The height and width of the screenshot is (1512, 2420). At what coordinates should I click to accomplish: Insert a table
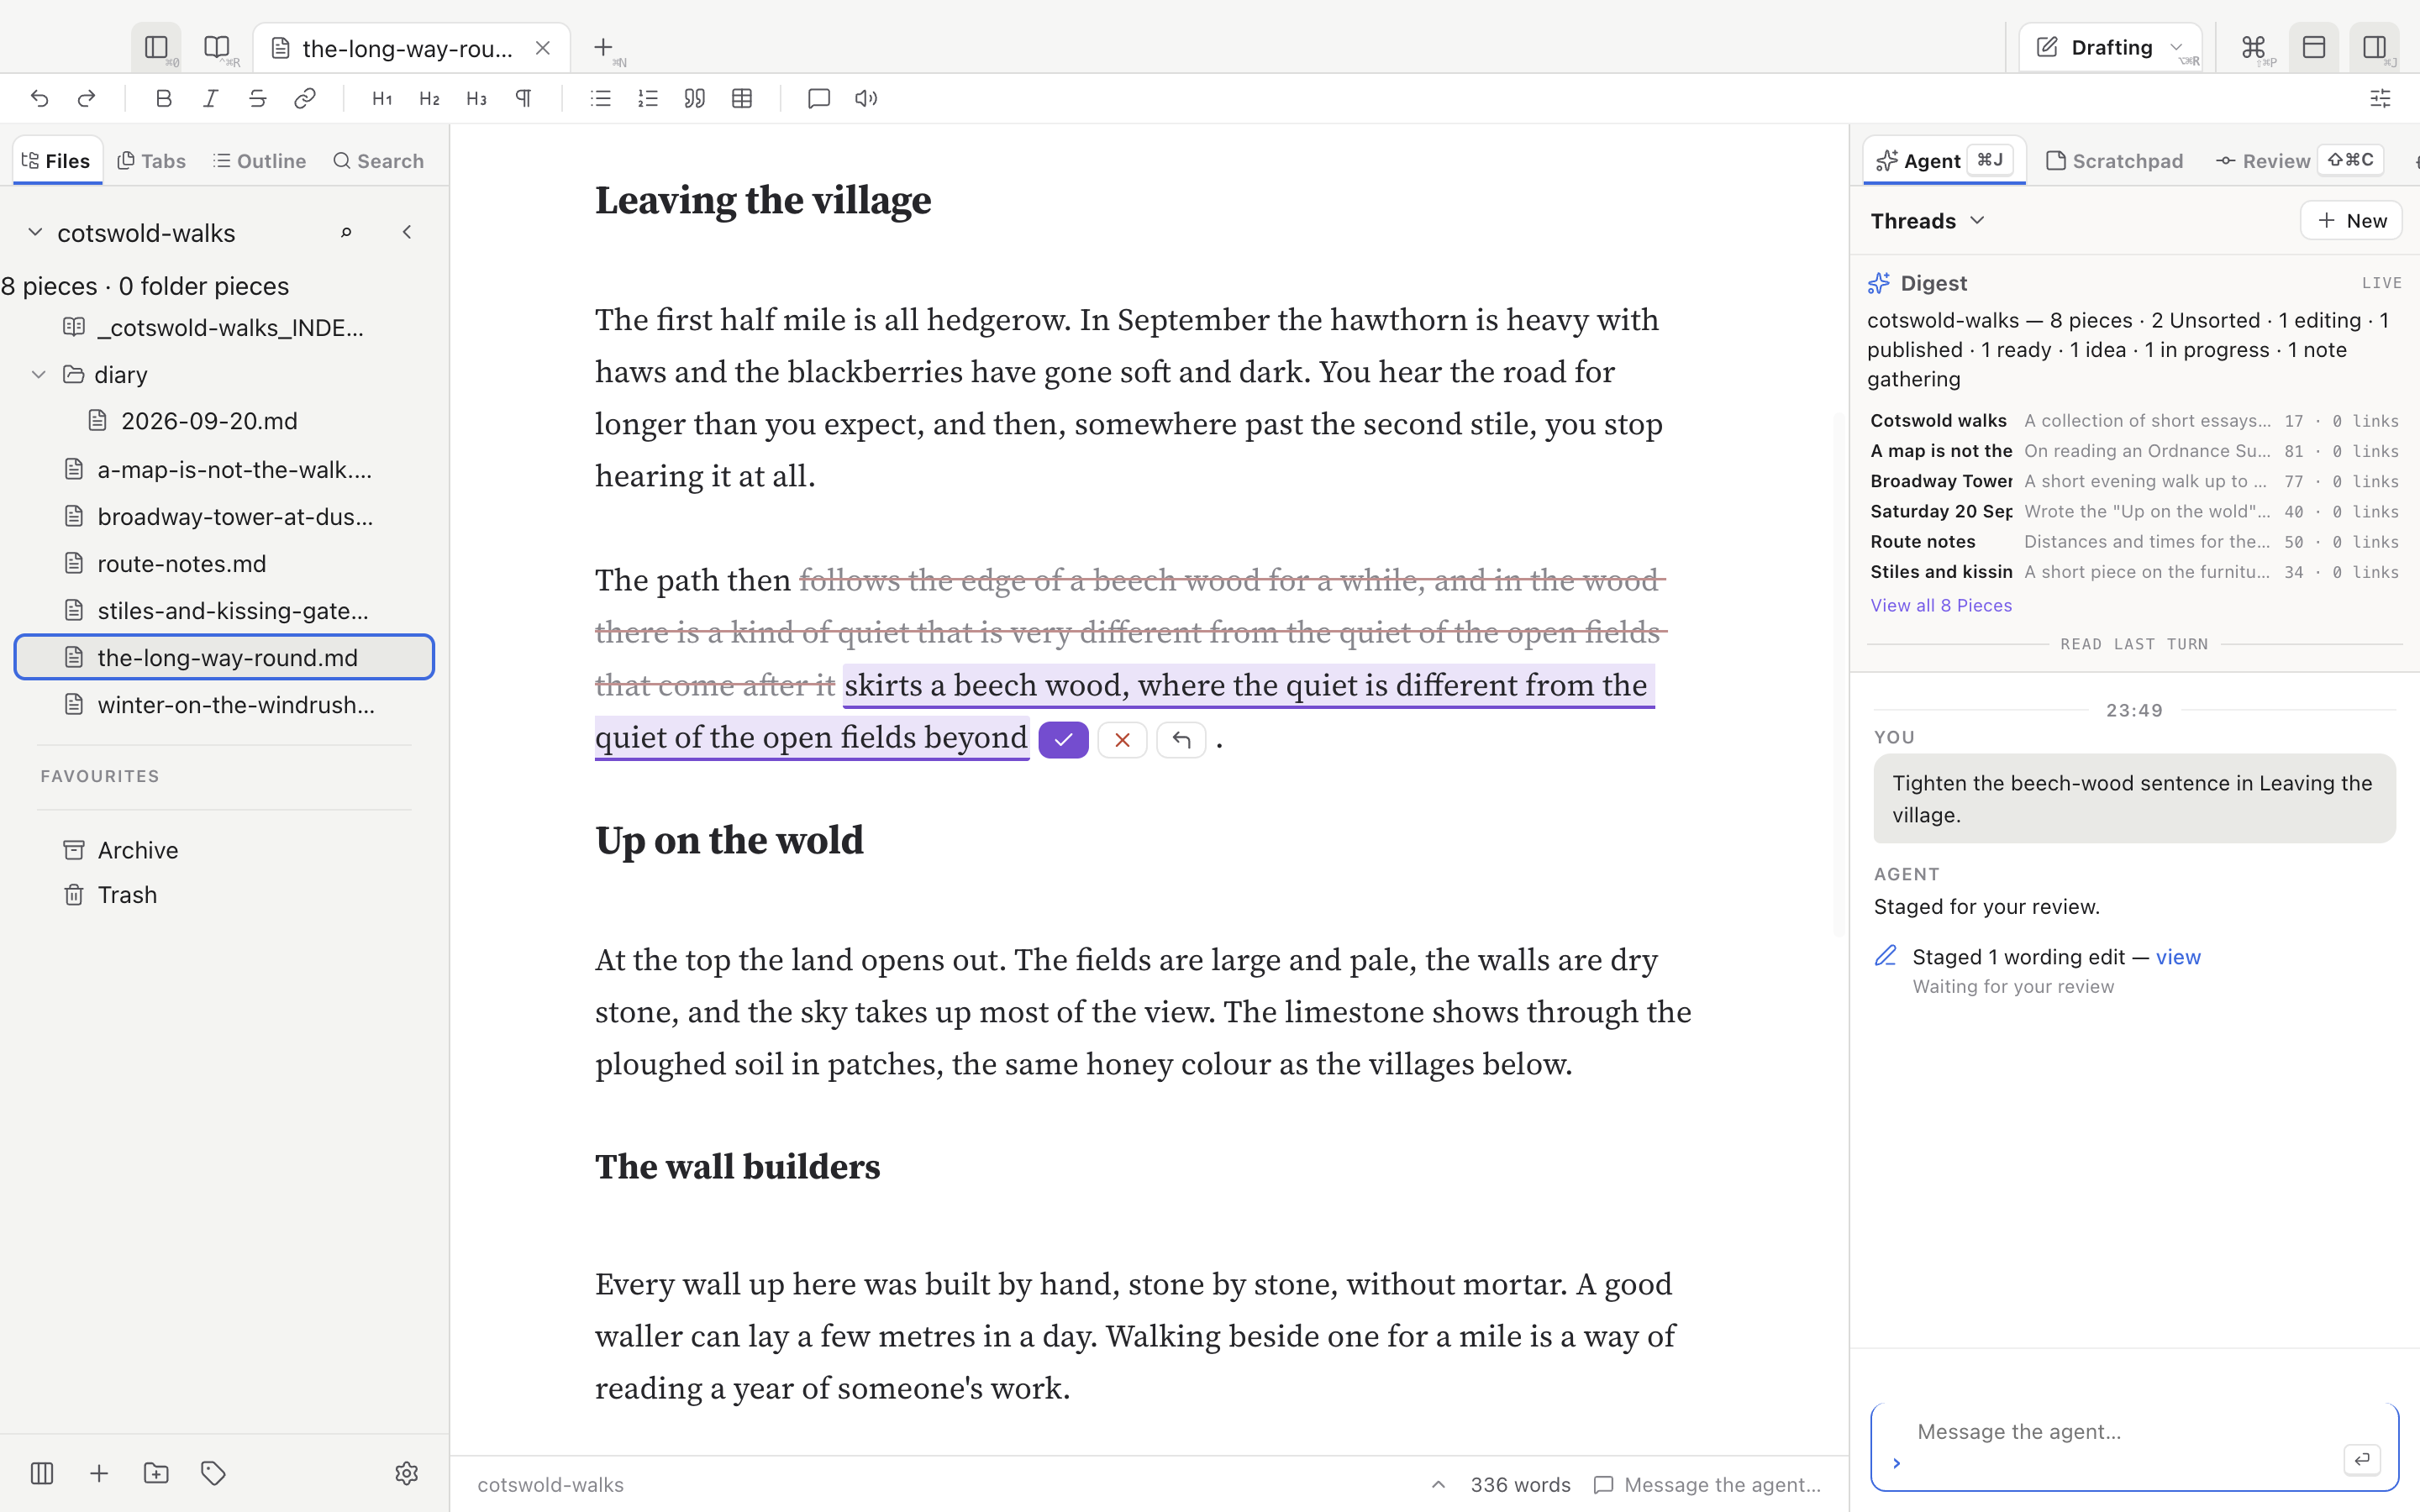pos(742,98)
